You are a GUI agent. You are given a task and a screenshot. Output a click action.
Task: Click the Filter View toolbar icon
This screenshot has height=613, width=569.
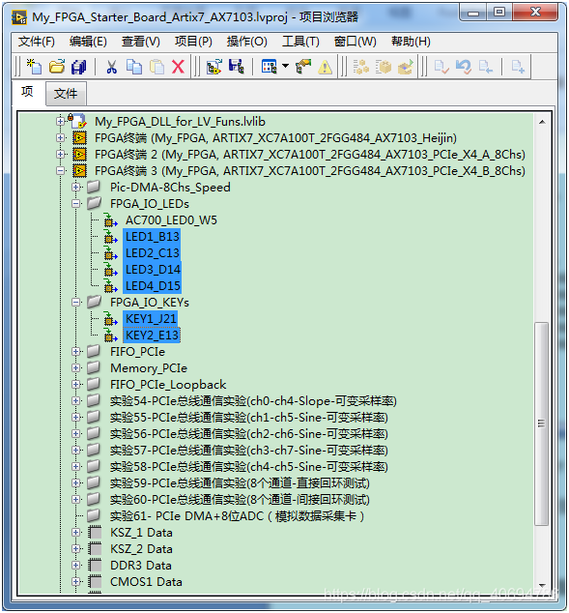click(x=270, y=67)
